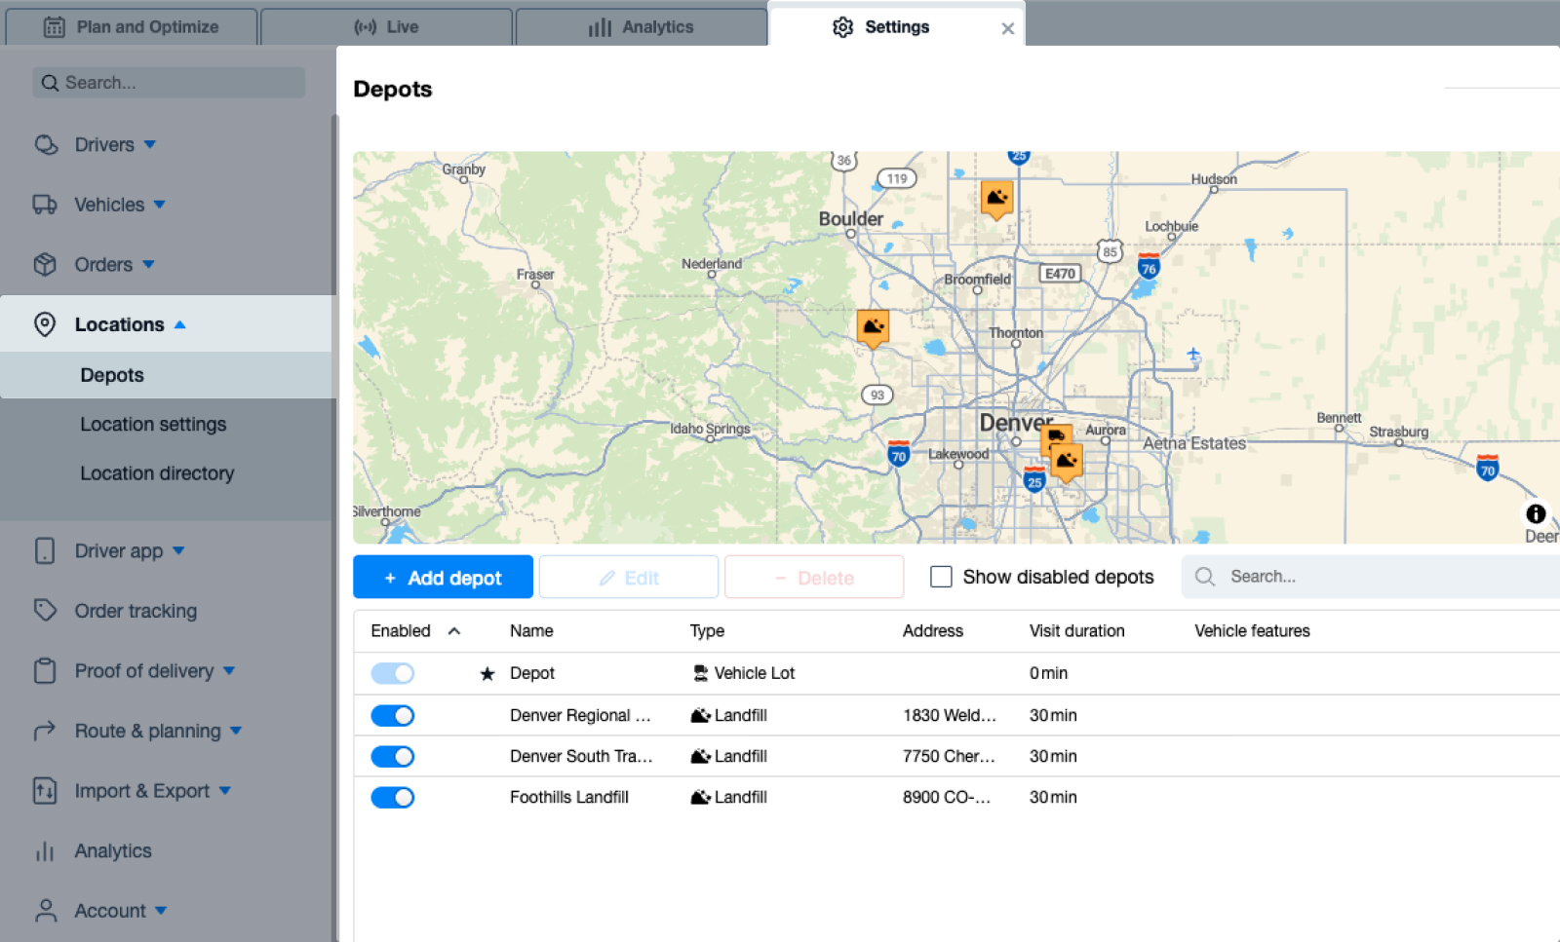Select the Orders box icon
Image resolution: width=1560 pixels, height=942 pixels.
45,264
